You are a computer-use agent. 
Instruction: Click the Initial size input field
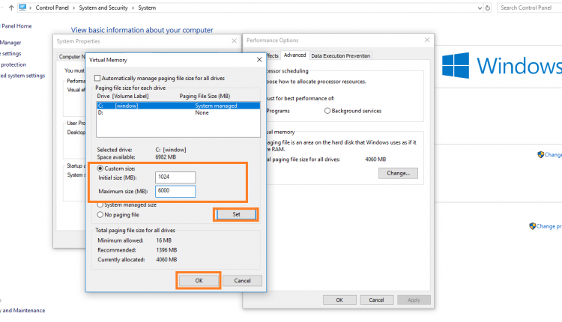coord(175,177)
